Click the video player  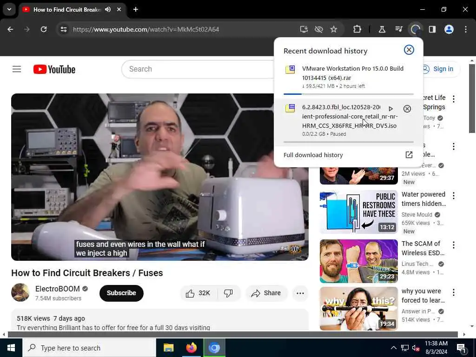[160, 177]
